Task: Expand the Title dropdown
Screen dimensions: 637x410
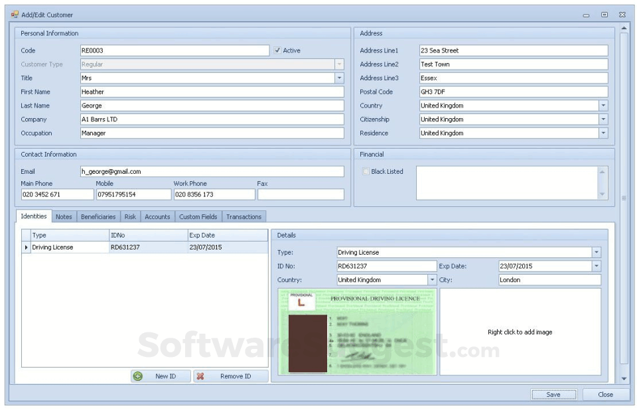Action: tap(339, 78)
